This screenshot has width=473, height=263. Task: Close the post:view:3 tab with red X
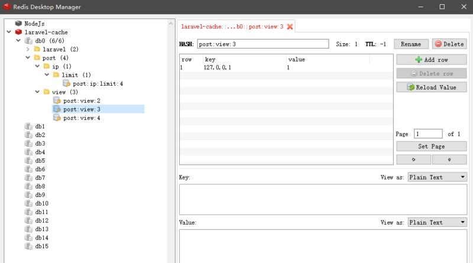(x=290, y=27)
